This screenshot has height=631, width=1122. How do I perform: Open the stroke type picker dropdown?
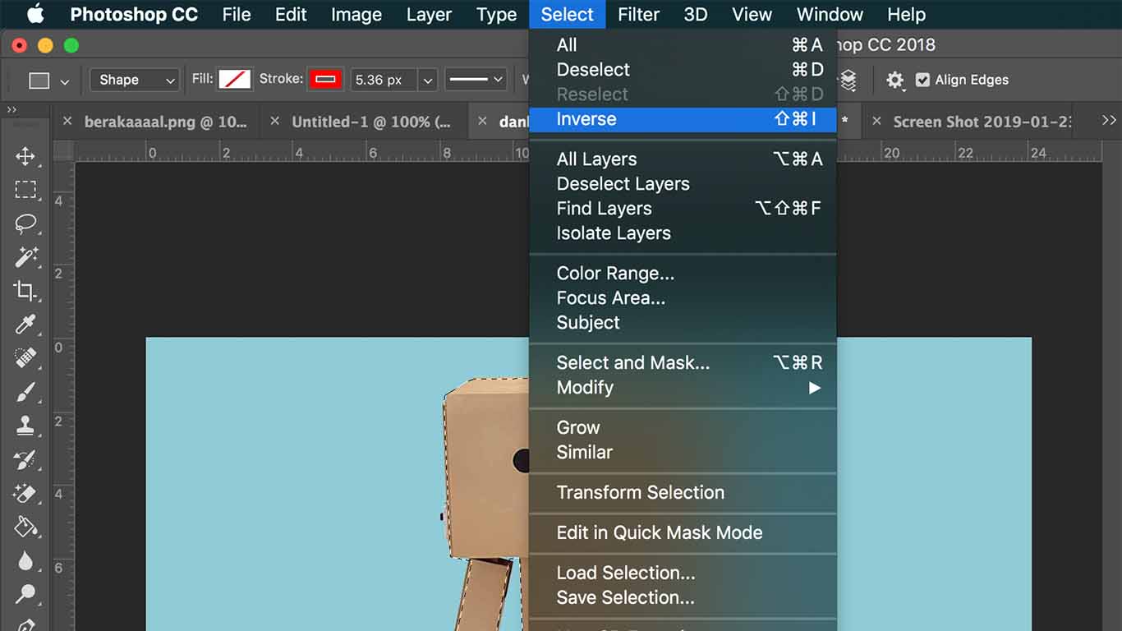coord(476,80)
